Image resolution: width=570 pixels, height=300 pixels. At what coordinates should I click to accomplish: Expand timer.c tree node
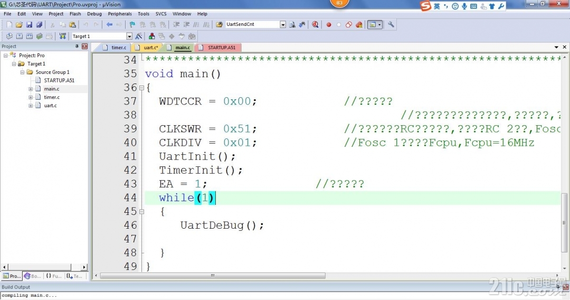click(31, 97)
